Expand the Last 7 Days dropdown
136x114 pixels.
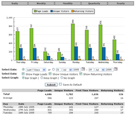coord(36,70)
